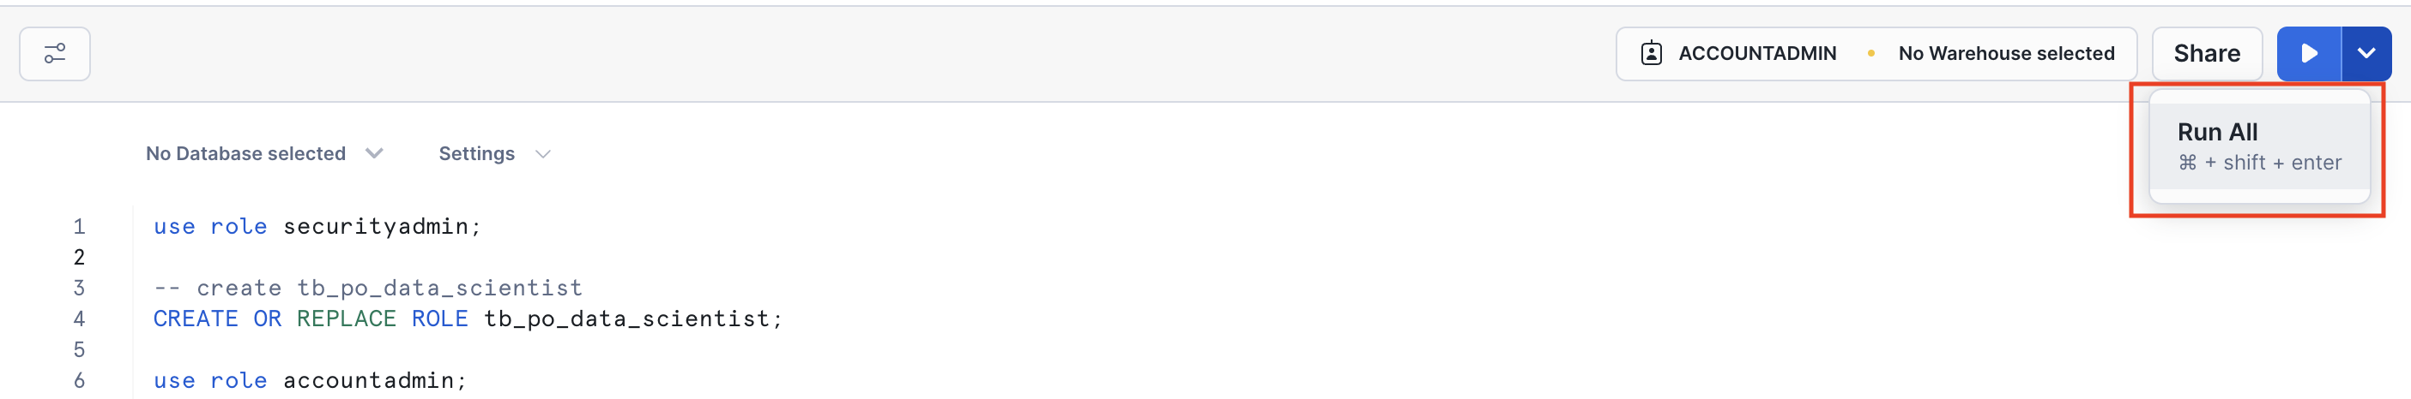The height and width of the screenshot is (399, 2411).
Task: Click the Share button
Action: pos(2206,54)
